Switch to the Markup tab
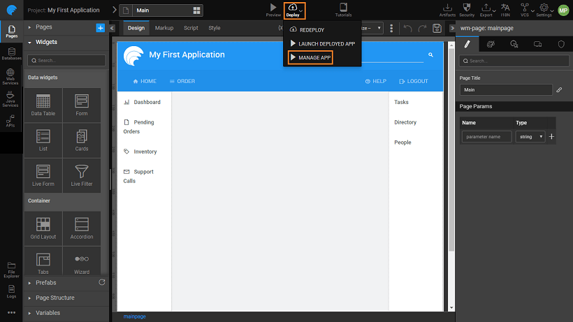The width and height of the screenshot is (573, 322). click(164, 28)
